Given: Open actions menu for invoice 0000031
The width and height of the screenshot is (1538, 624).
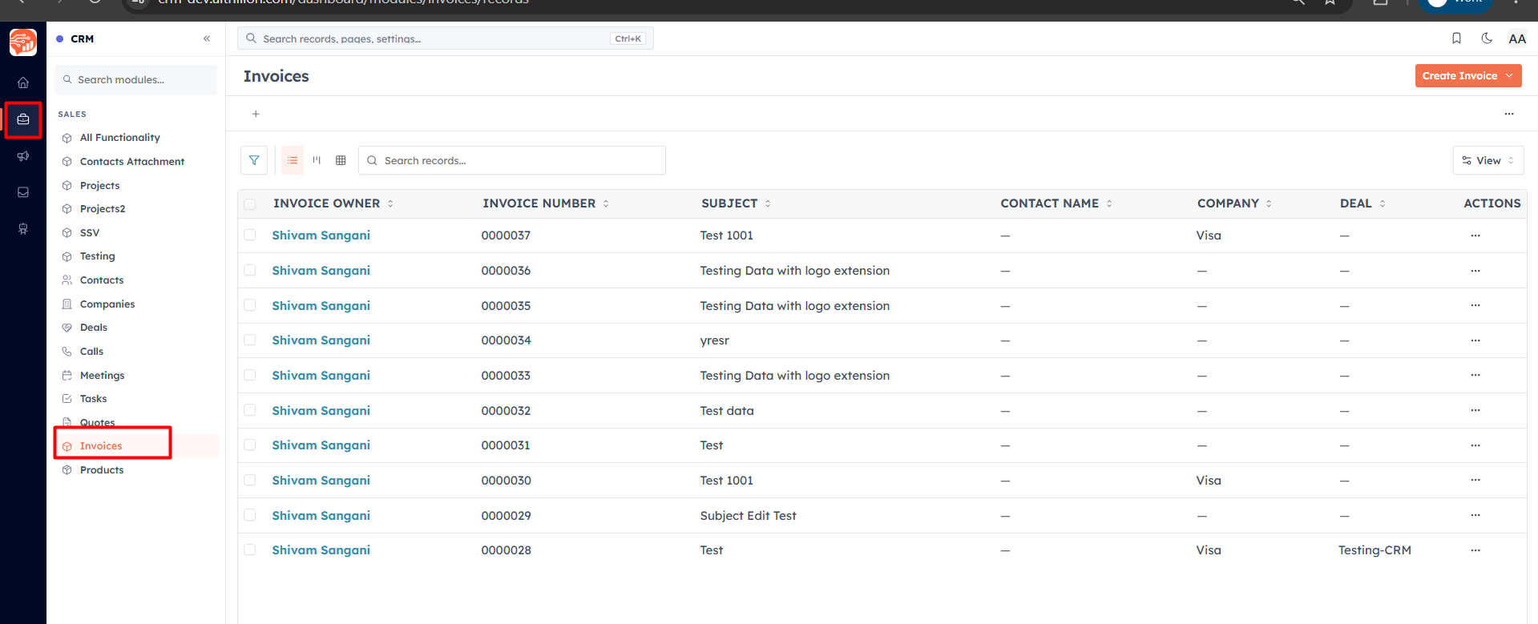Looking at the screenshot, I should (1475, 445).
